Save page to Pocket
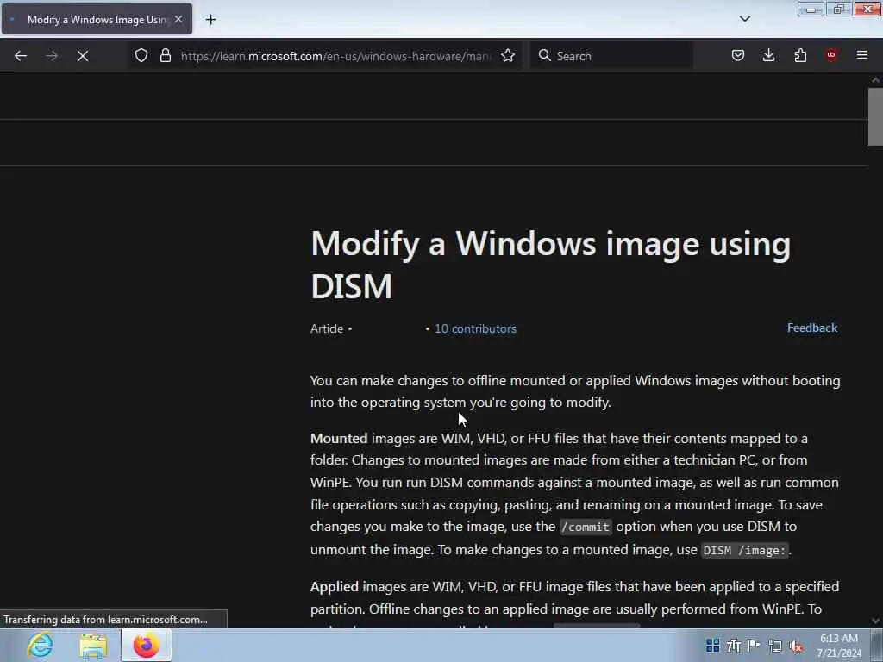This screenshot has width=883, height=662. pyautogui.click(x=738, y=55)
